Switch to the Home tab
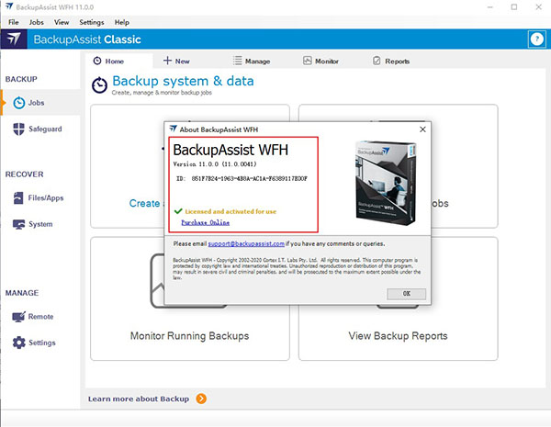Image resolution: width=551 pixels, height=427 pixels. pyautogui.click(x=108, y=61)
